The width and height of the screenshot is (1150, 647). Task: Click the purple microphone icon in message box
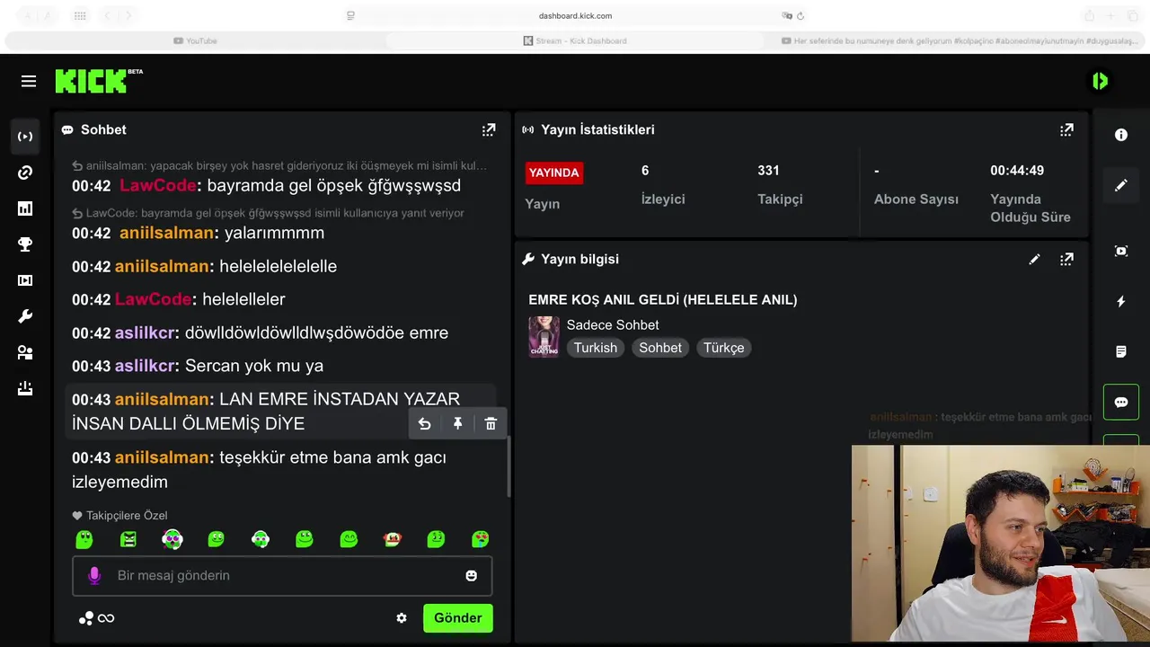click(x=94, y=575)
